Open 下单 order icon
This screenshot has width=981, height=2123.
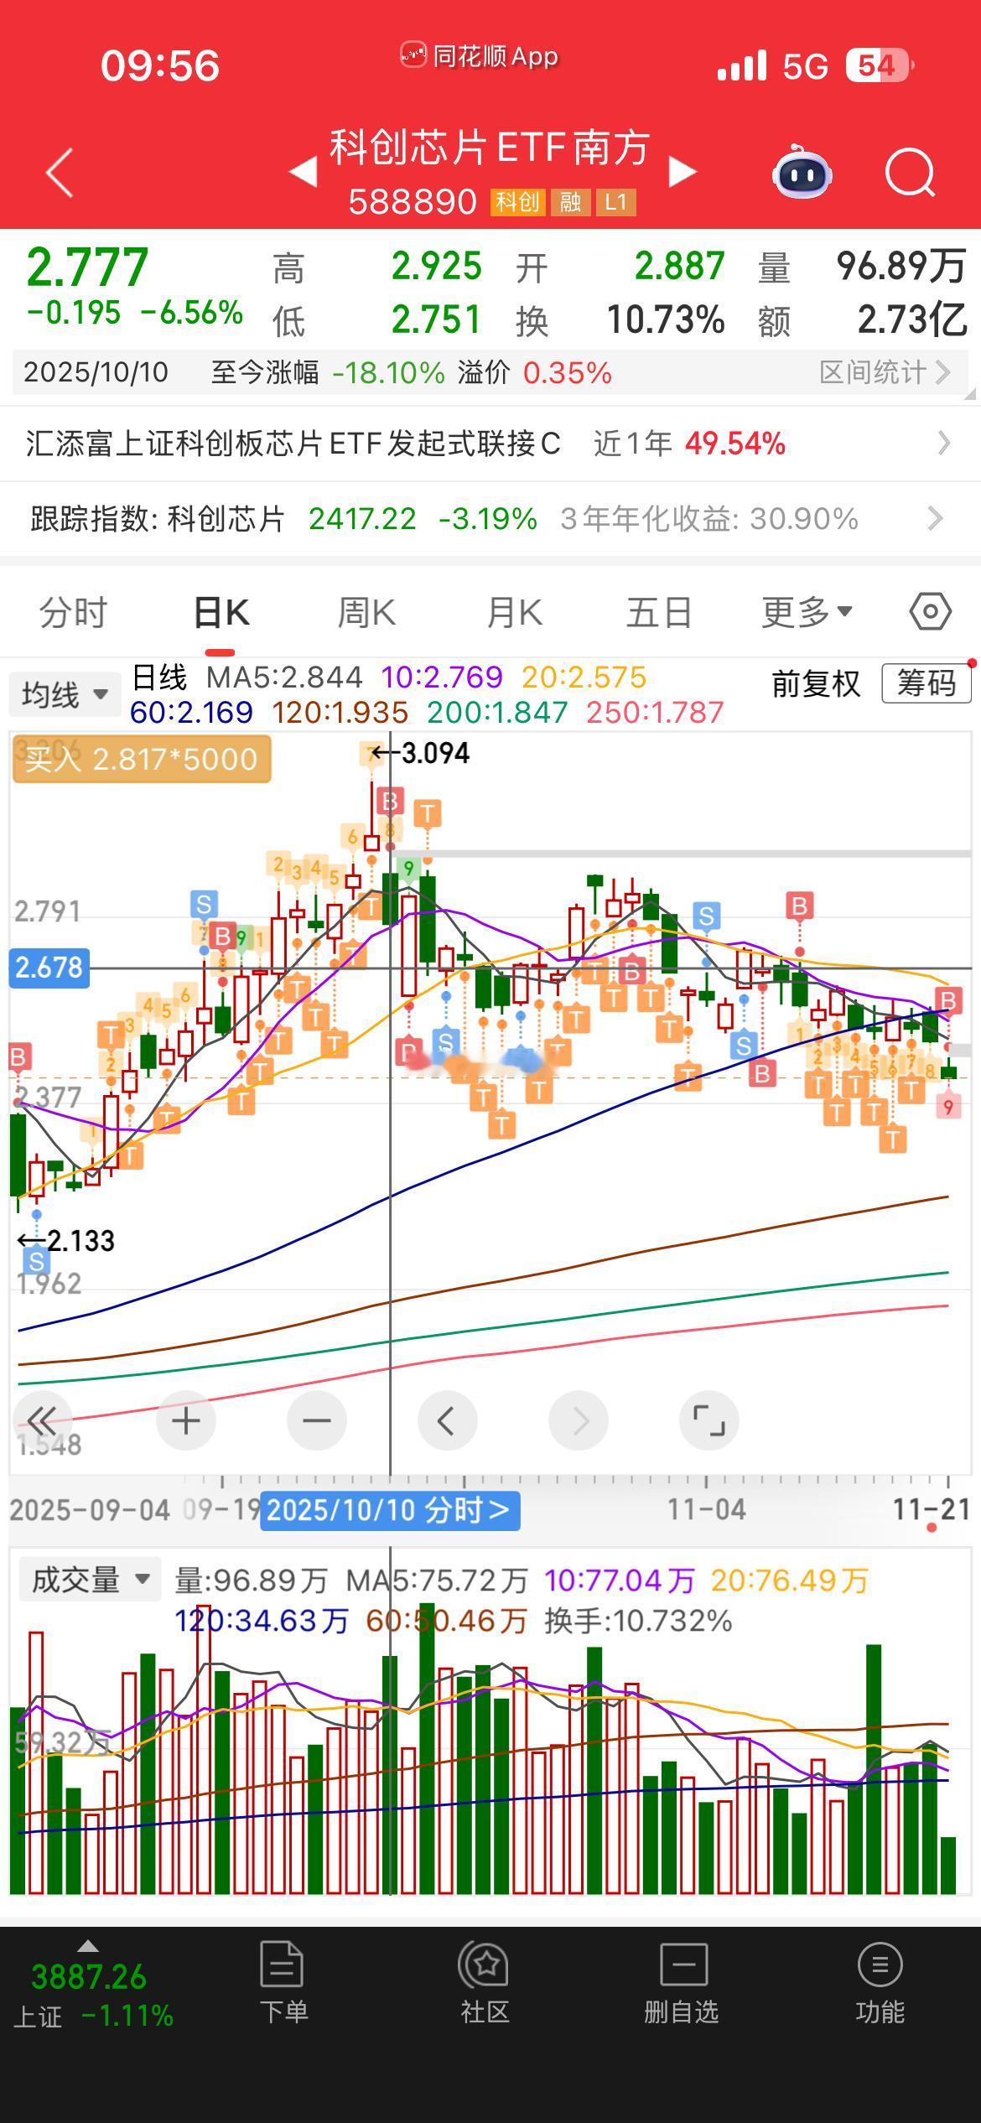pyautogui.click(x=283, y=1983)
